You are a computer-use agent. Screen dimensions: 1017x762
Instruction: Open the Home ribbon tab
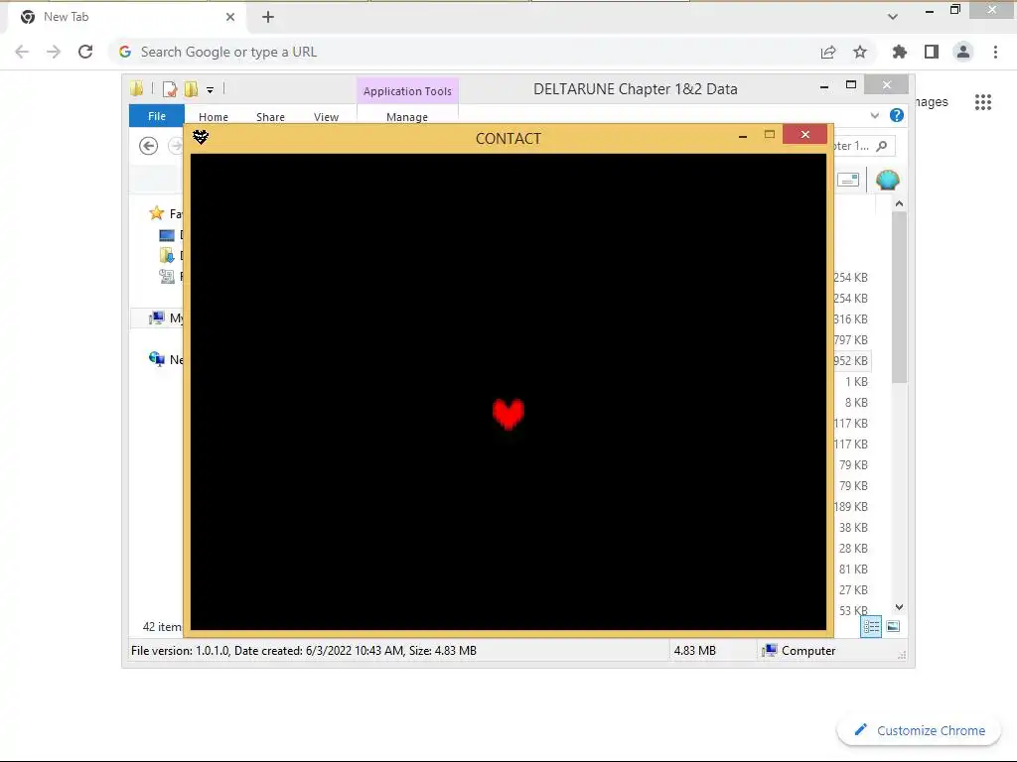pyautogui.click(x=214, y=117)
